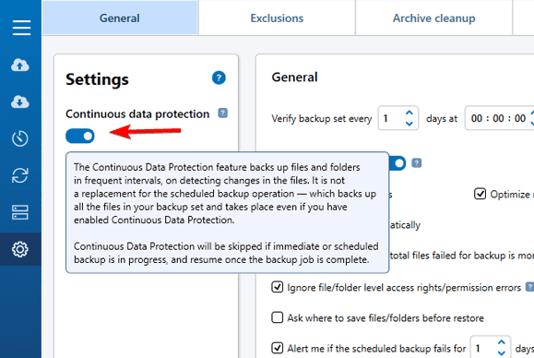Open the Settings gear in sidebar
This screenshot has height=358, width=534.
coord(20,249)
